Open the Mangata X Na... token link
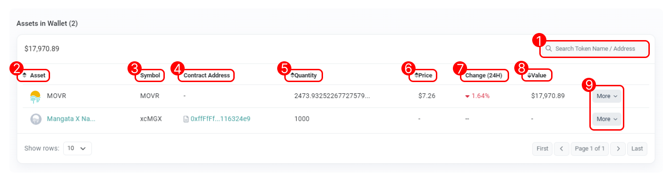 click(71, 119)
